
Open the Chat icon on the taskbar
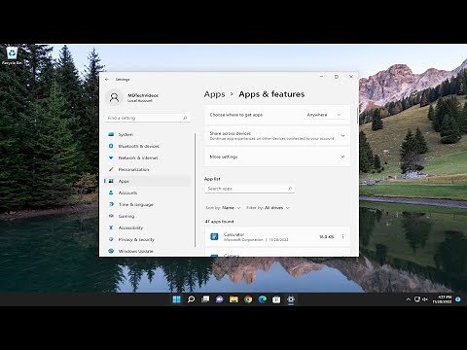tap(220, 299)
